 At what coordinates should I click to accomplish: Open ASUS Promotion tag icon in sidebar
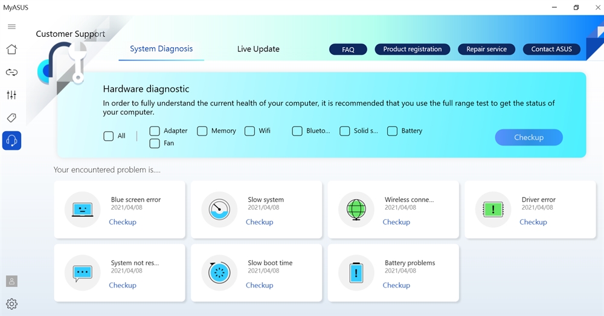click(11, 118)
